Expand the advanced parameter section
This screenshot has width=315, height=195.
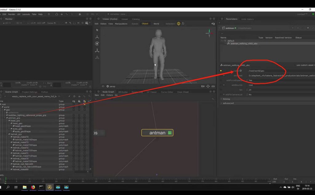point(228,103)
